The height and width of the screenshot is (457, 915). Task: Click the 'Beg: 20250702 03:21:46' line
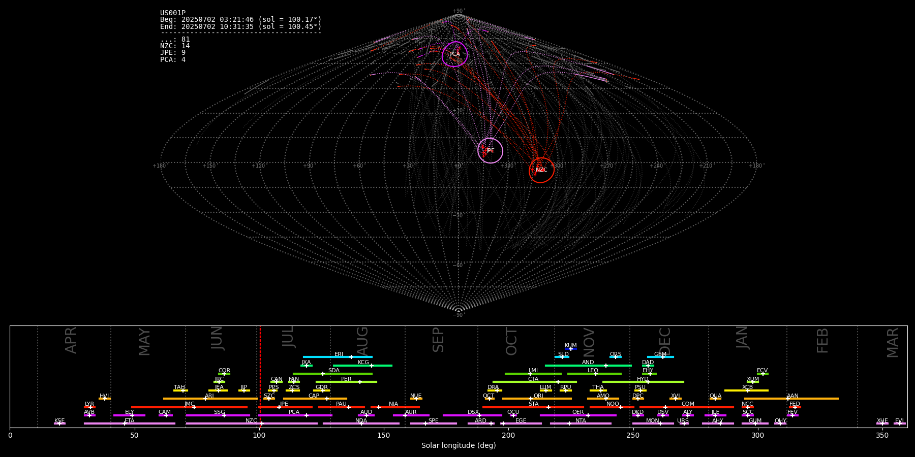pos(240,20)
